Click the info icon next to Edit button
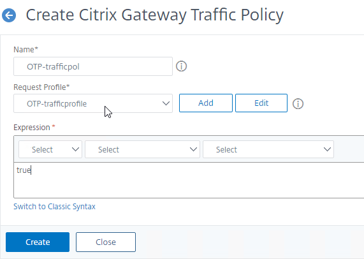Screen dimensions: 364x259 pos(298,103)
